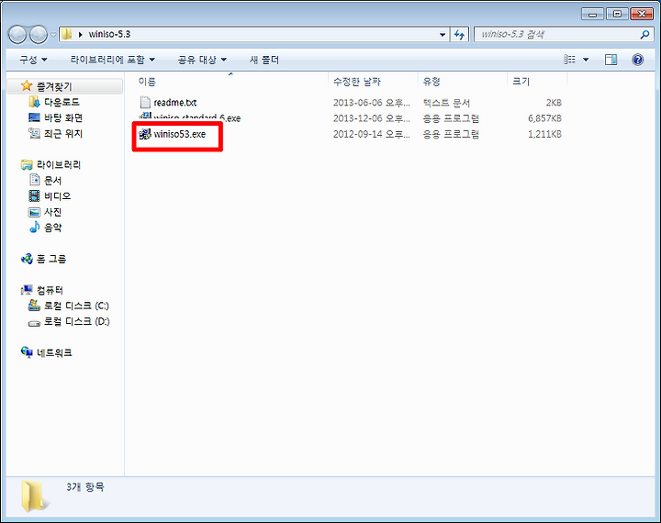Click the computer icon beside 컴퓨터
The image size is (661, 523).
click(27, 290)
